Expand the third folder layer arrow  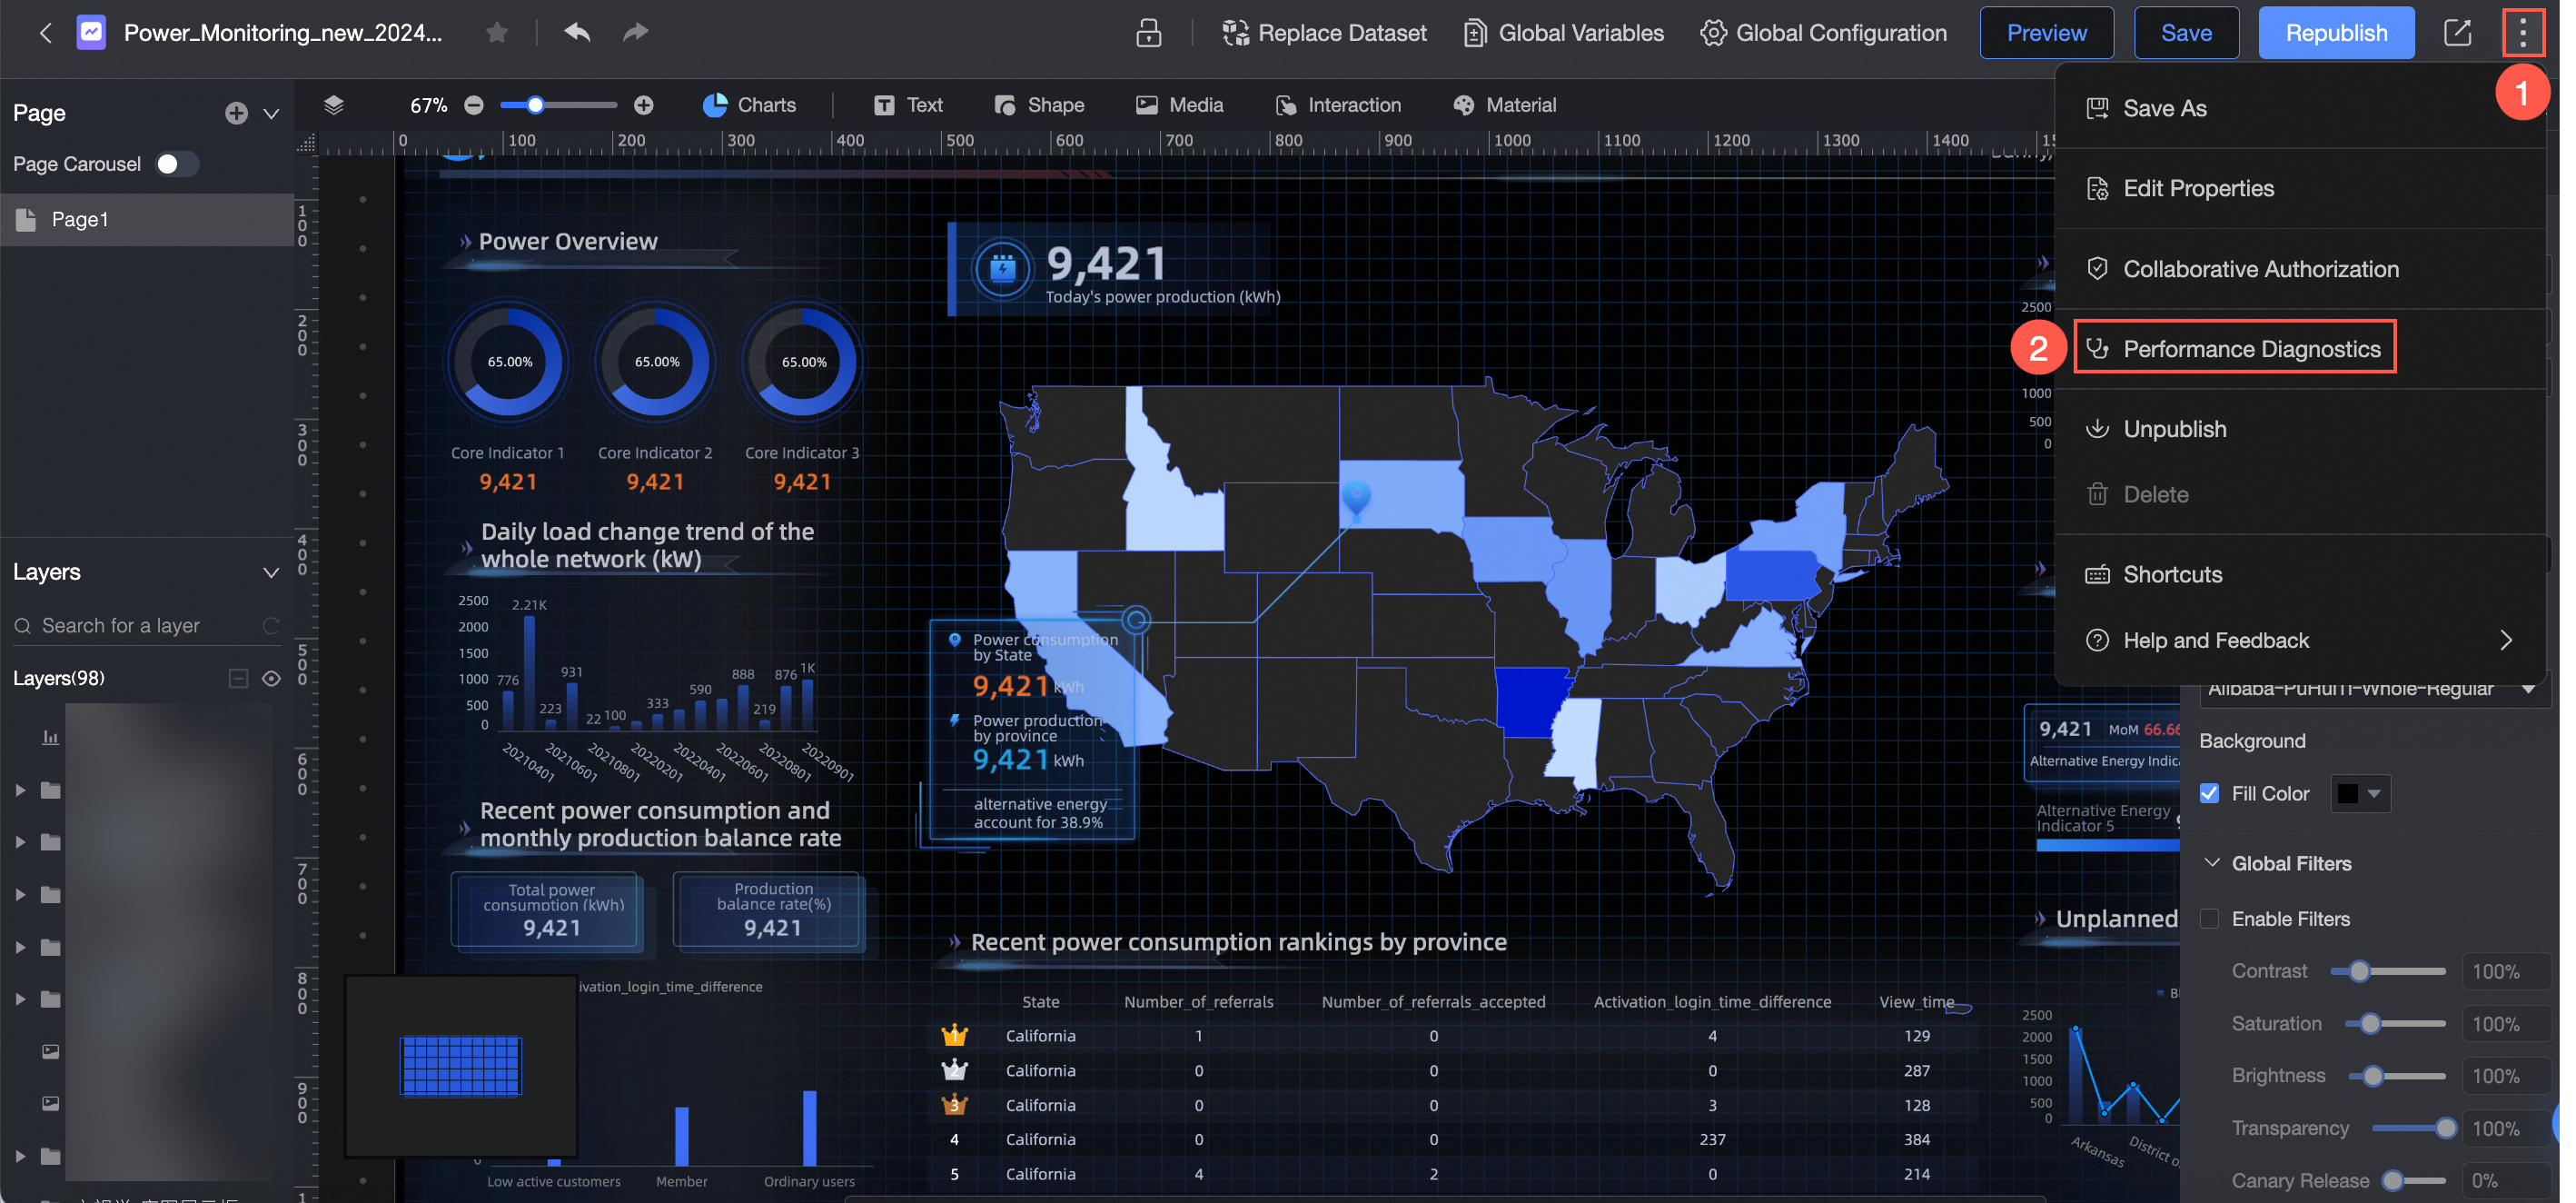point(20,895)
